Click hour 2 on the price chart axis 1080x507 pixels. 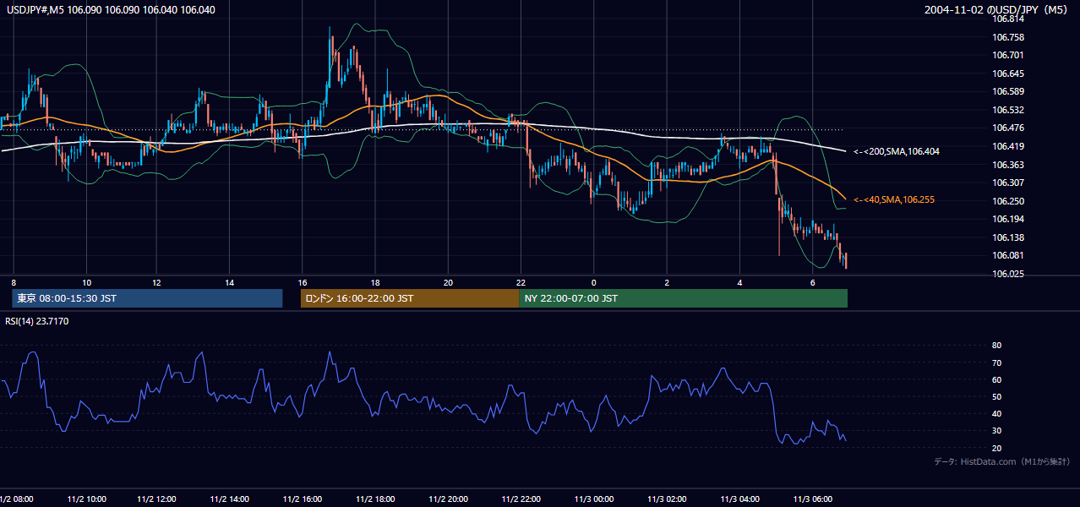(x=667, y=282)
